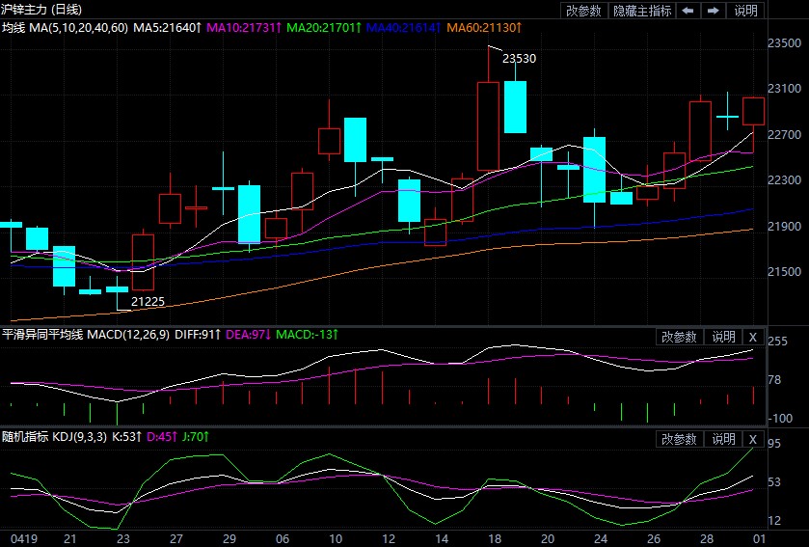The width and height of the screenshot is (809, 547).
Task: Close the MACD indicator panel with X
Action: (753, 337)
